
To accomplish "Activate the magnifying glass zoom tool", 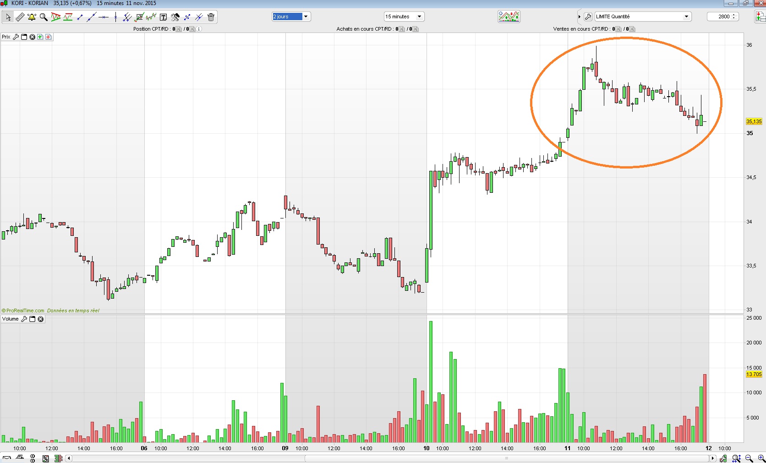I will point(44,17).
